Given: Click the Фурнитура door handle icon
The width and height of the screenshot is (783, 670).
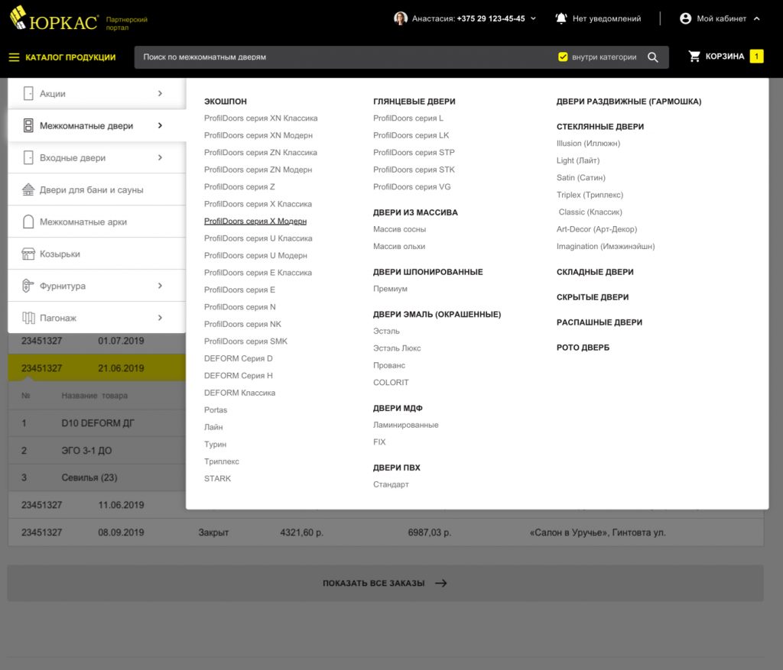Looking at the screenshot, I should tap(28, 286).
